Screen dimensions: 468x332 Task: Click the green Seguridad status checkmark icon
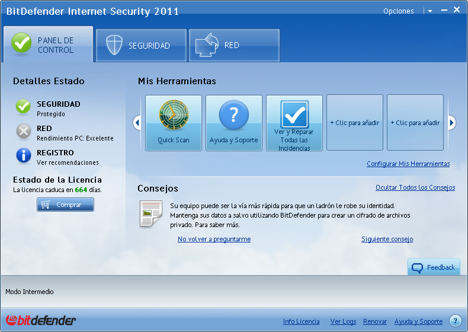coord(23,107)
